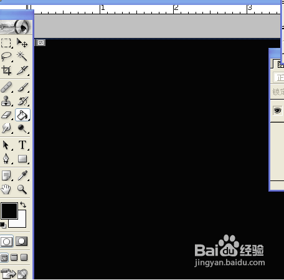The width and height of the screenshot is (284, 280).
Task: Select the Lasso tool
Action: click(x=6, y=57)
